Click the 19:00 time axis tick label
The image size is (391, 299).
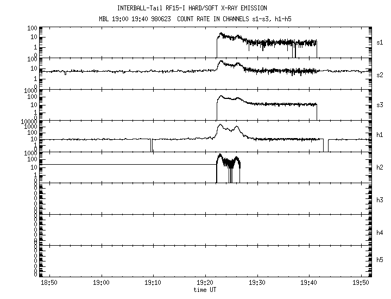tap(102, 283)
